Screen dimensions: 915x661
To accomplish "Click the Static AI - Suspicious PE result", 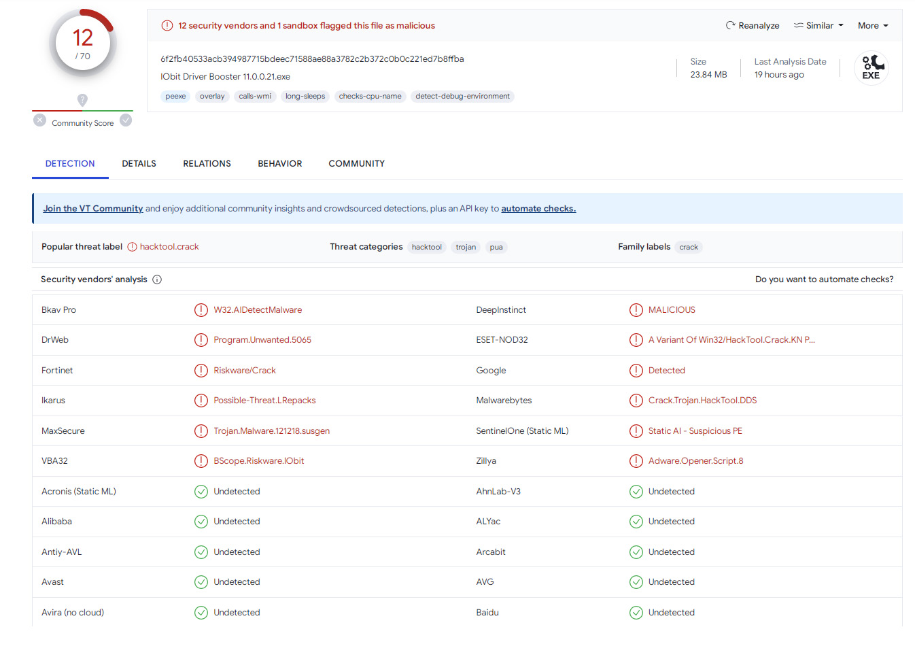I will 695,431.
